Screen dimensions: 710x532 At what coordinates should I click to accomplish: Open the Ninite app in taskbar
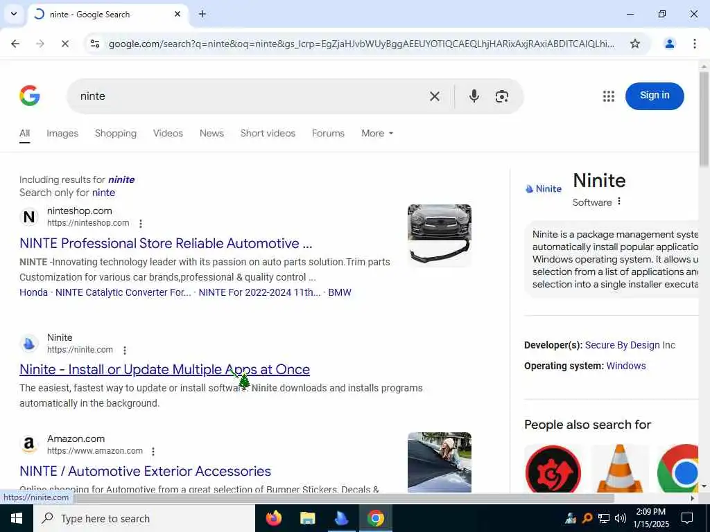(341, 518)
